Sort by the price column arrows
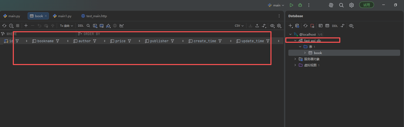 (139, 41)
